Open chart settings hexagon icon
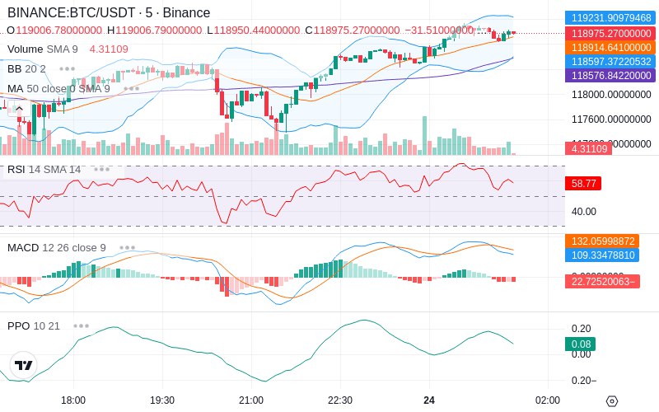Screen dimensions: 659x412 coord(611,401)
